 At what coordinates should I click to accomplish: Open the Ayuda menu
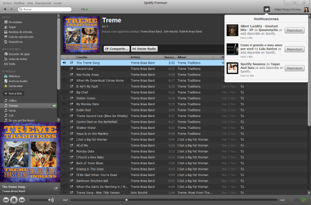coord(58,3)
